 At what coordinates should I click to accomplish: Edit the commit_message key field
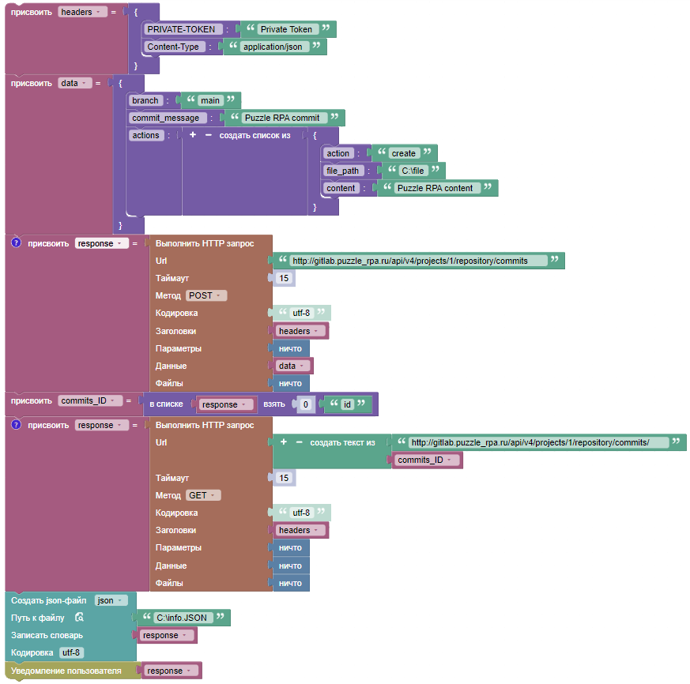tap(166, 118)
